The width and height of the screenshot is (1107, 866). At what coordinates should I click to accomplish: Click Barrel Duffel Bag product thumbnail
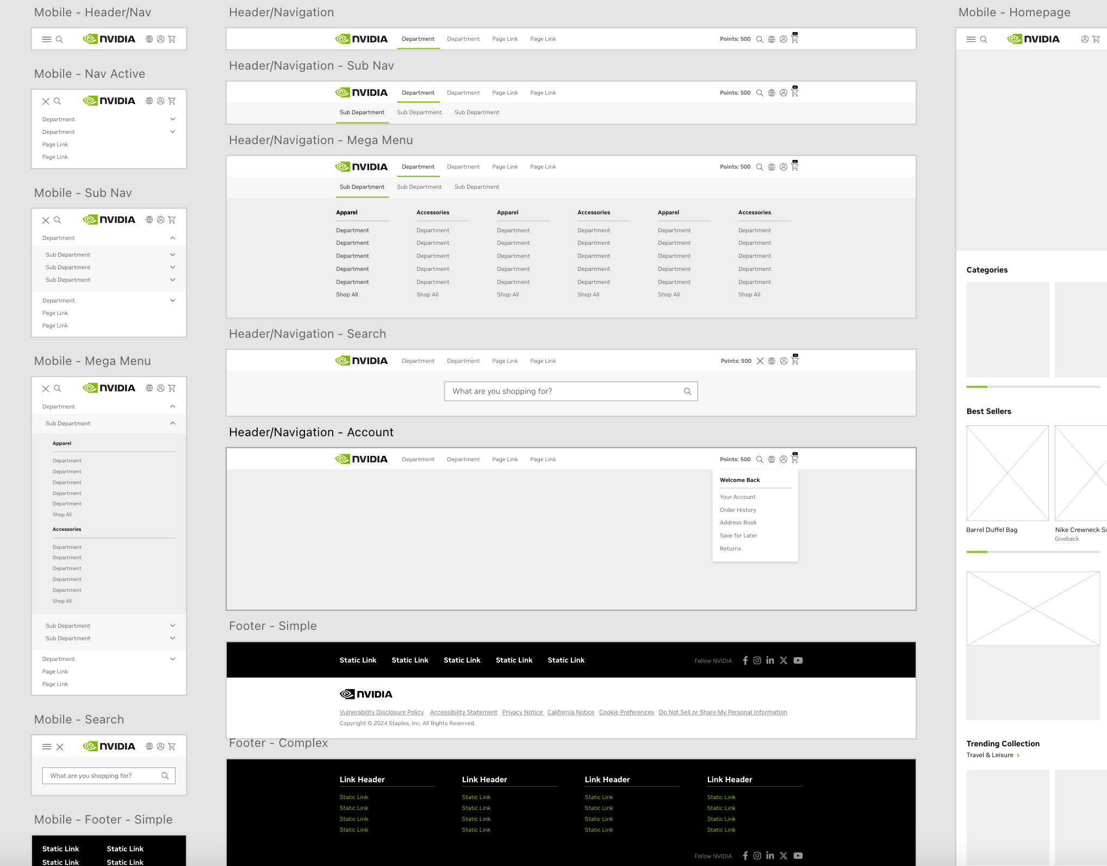tap(1007, 473)
